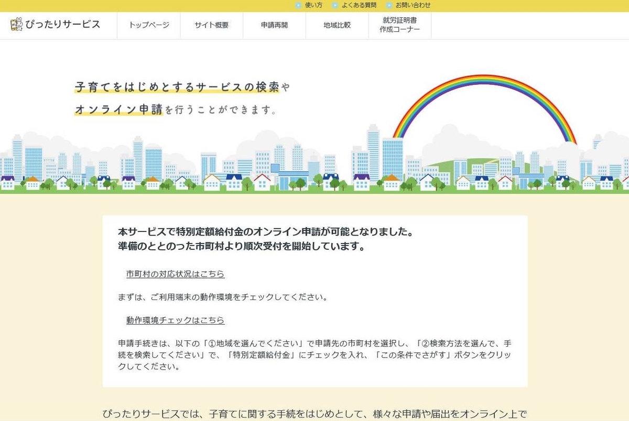629x421 pixels.
Task: Go to the トップページ menu item
Action: [x=149, y=25]
